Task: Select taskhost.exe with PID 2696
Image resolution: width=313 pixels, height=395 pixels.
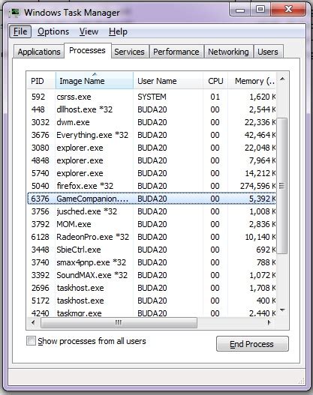Action: (152, 288)
